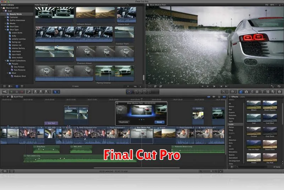Image resolution: width=284 pixels, height=190 pixels.
Task: Select the GoPro Interviews collection
Action: (17, 21)
